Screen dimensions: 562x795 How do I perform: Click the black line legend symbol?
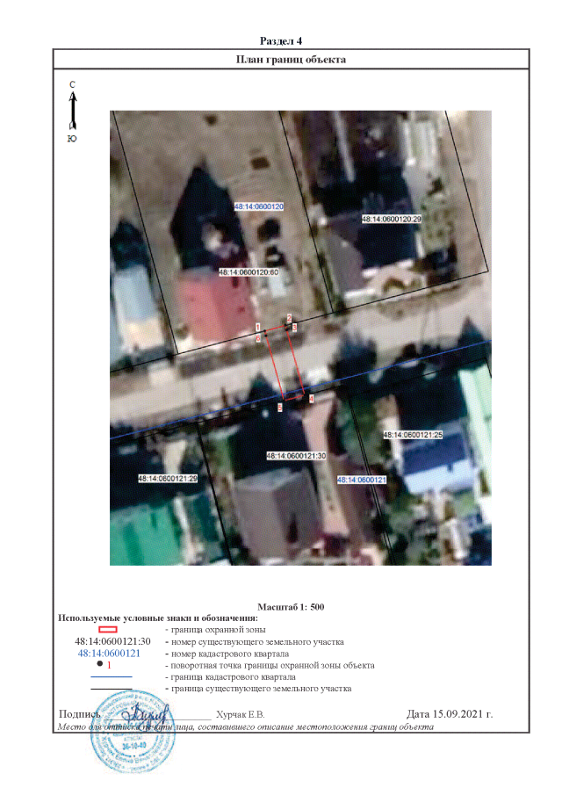[x=111, y=690]
